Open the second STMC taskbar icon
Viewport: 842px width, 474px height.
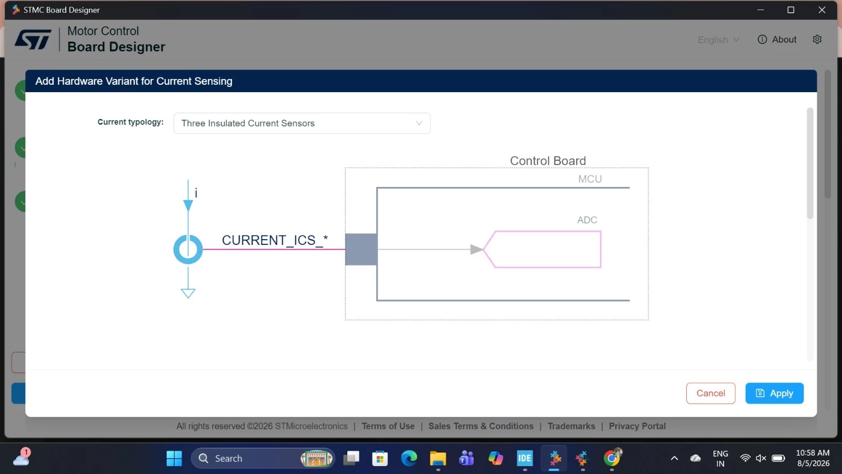pyautogui.click(x=583, y=459)
